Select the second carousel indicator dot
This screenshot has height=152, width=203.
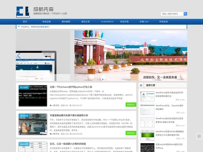(100, 79)
